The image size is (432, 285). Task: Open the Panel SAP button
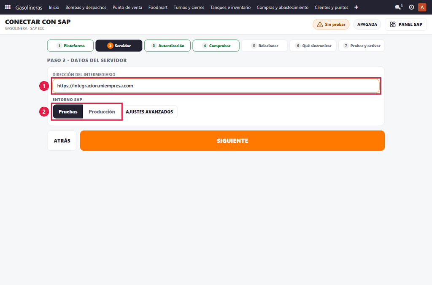406,24
